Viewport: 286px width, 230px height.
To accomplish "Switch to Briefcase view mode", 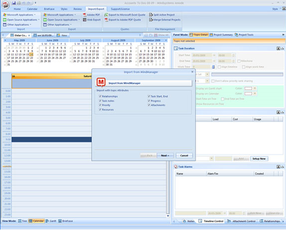I will [66, 221].
